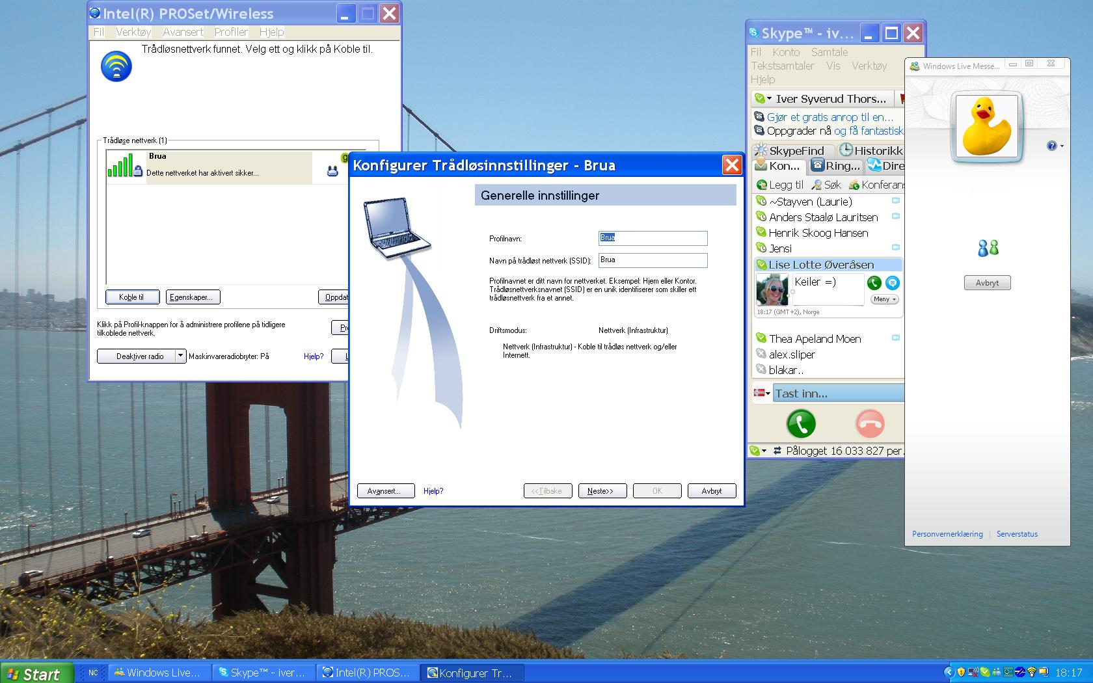1093x683 pixels.
Task: Click Windows Live Messenger tray icon
Action: point(997,672)
